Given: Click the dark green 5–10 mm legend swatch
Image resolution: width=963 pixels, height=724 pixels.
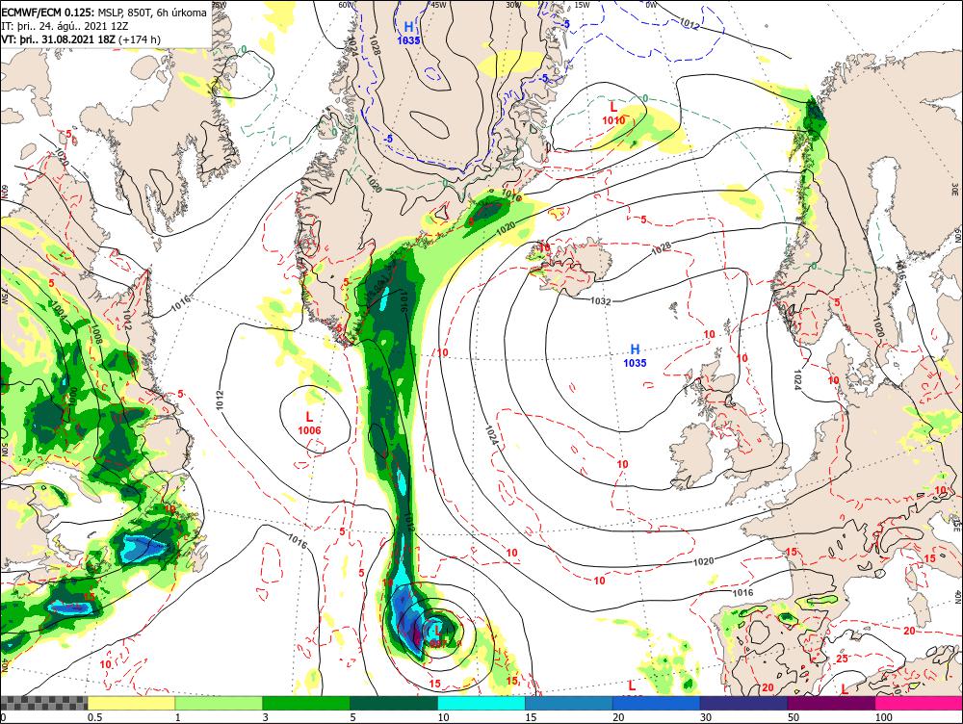Looking at the screenshot, I should (x=394, y=703).
